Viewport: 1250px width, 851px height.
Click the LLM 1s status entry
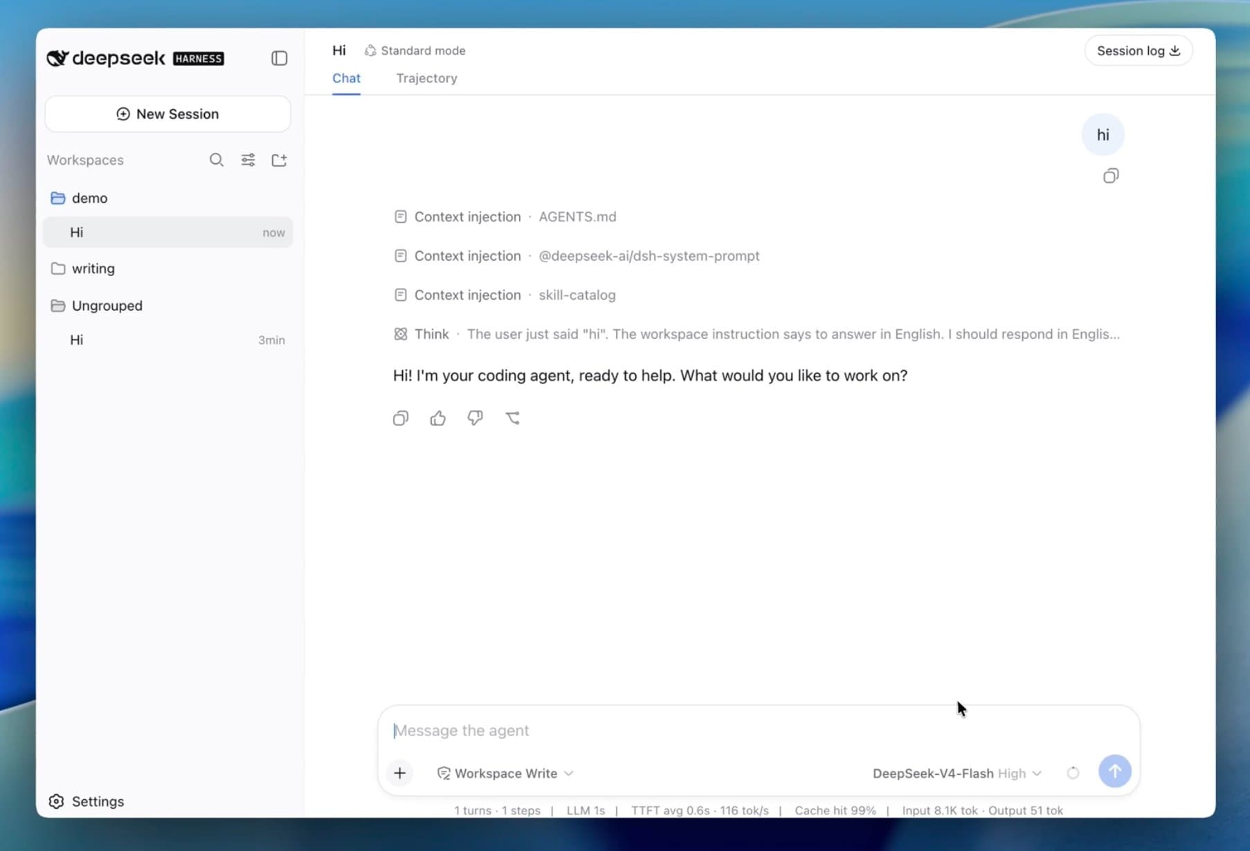tap(586, 810)
